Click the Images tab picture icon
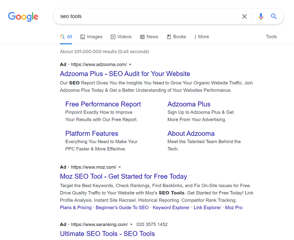Image resolution: width=294 pixels, height=240 pixels. (82, 37)
